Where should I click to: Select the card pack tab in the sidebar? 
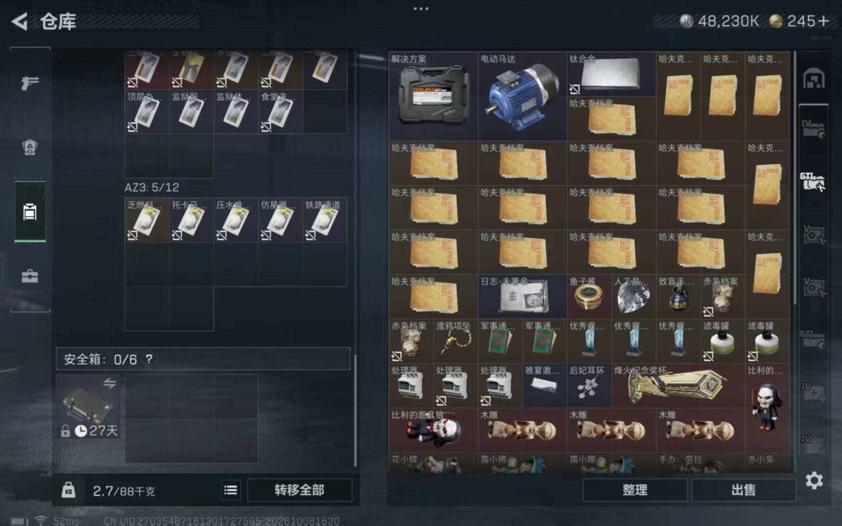pos(30,212)
